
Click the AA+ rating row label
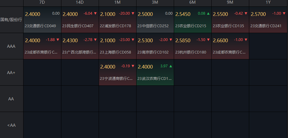coord(11,72)
